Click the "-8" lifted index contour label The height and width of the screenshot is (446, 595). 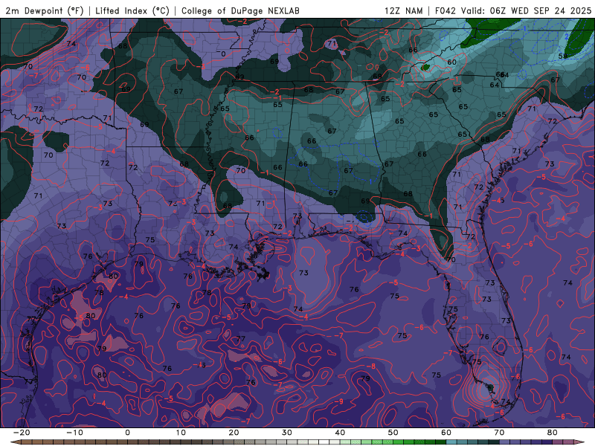click(370, 366)
